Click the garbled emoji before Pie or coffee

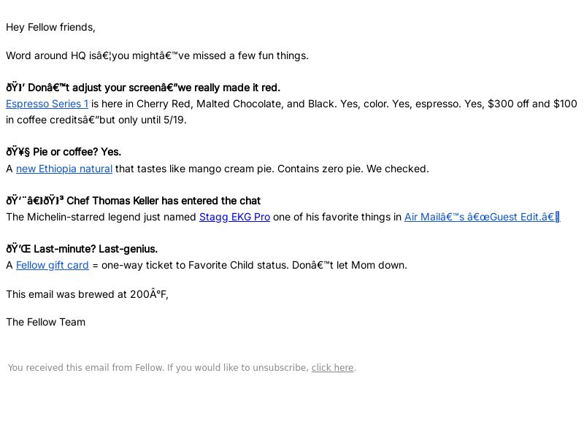point(18,152)
